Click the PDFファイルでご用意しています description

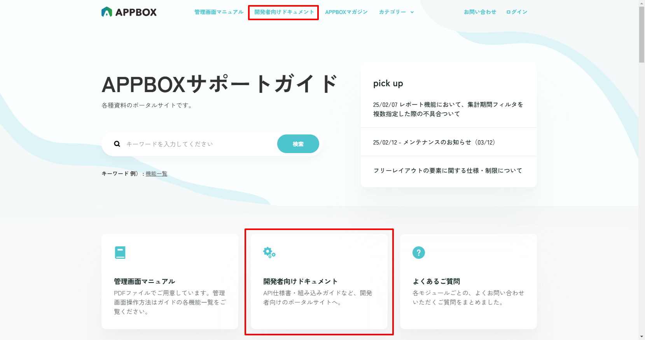coord(170,302)
